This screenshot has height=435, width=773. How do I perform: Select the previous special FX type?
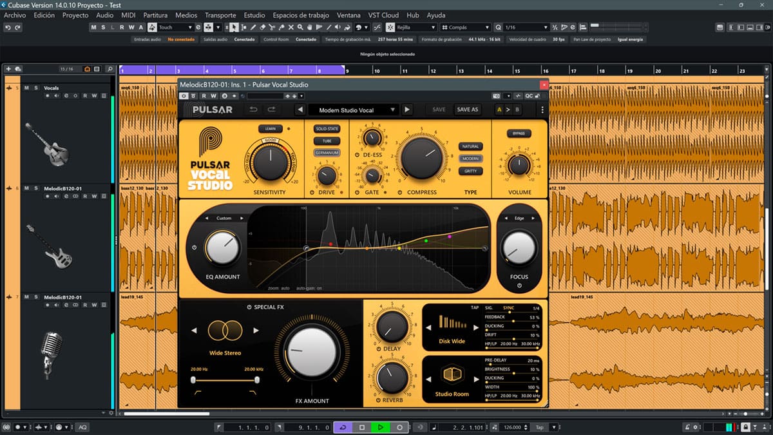click(195, 331)
